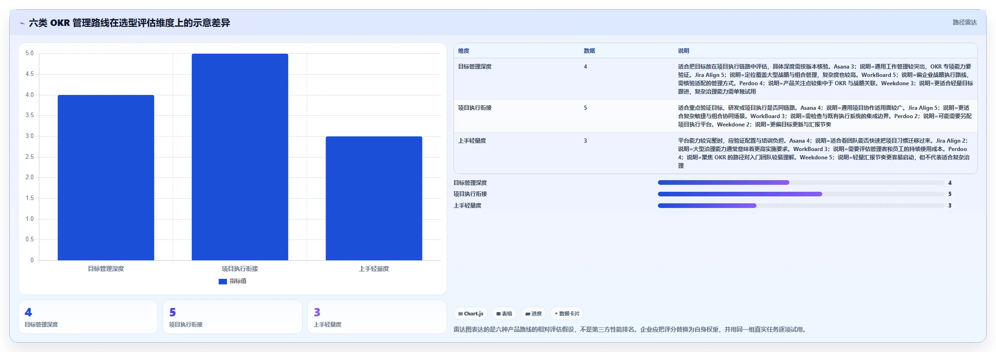Screen dimensions: 996x352
Task: Click the 项目执行衔接 progress bar
Action: point(801,194)
